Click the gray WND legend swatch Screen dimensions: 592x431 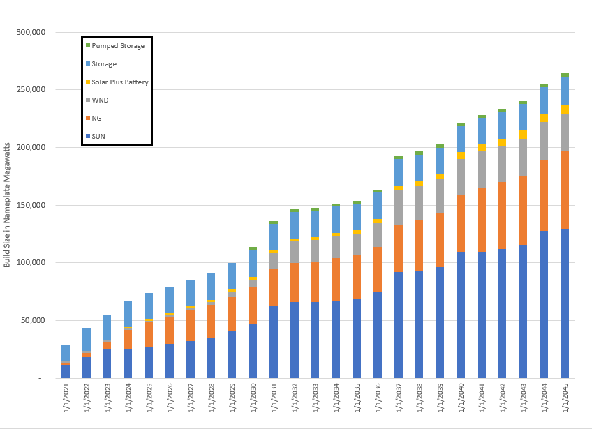[x=88, y=100]
